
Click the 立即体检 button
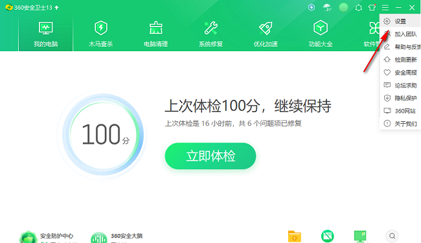[210, 156]
